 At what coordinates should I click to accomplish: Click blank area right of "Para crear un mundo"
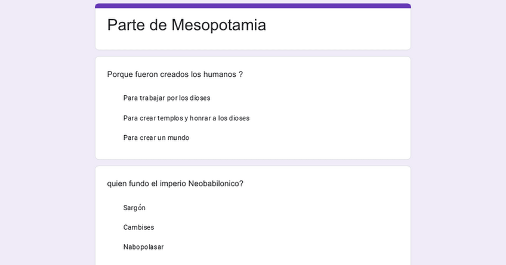298,138
